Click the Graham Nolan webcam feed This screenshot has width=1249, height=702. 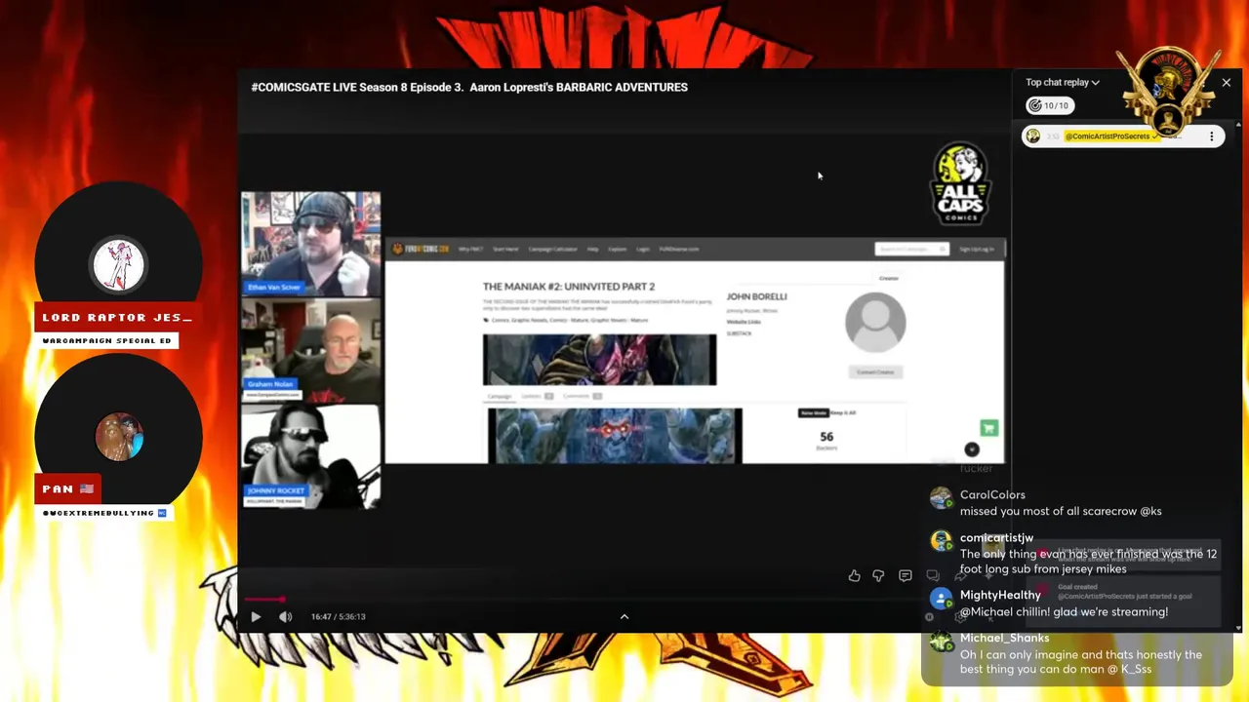pyautogui.click(x=311, y=350)
